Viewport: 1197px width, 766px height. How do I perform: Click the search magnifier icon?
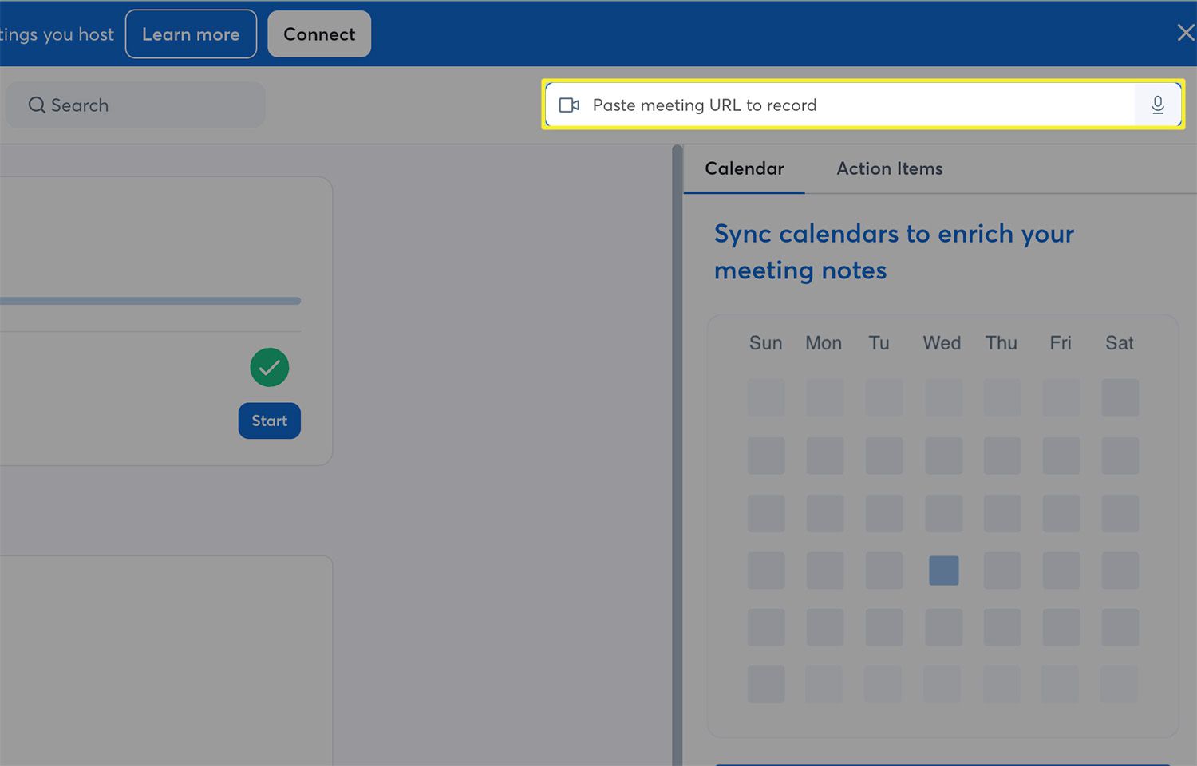point(37,105)
